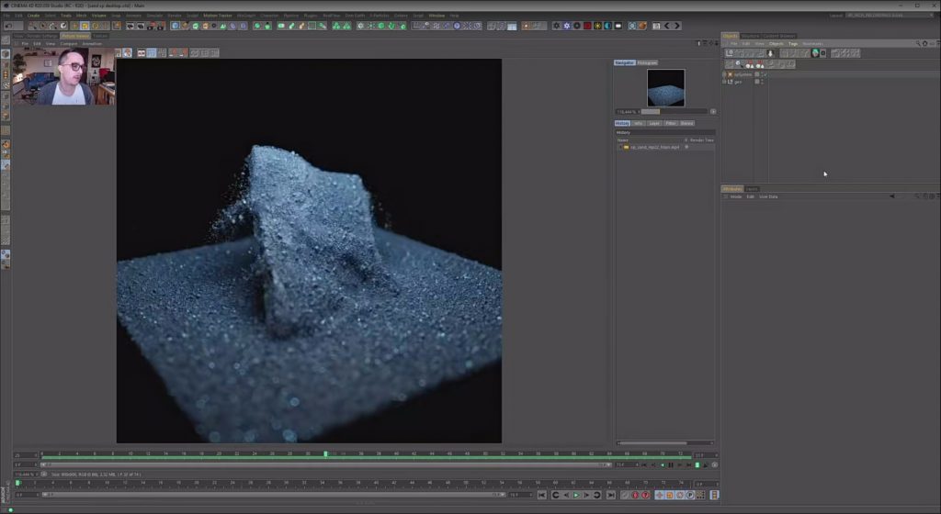Click the black and cyan half-circle icon
This screenshot has height=514, width=941.
(x=607, y=26)
